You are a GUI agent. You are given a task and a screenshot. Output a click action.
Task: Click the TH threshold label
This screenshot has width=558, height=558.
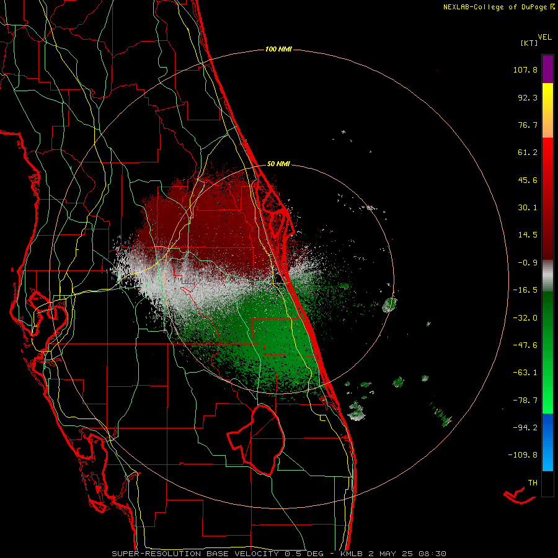tap(533, 483)
